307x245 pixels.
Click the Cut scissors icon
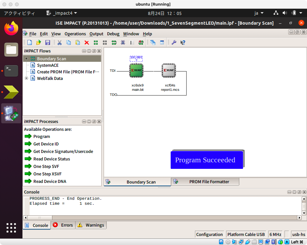(x=60, y=42)
